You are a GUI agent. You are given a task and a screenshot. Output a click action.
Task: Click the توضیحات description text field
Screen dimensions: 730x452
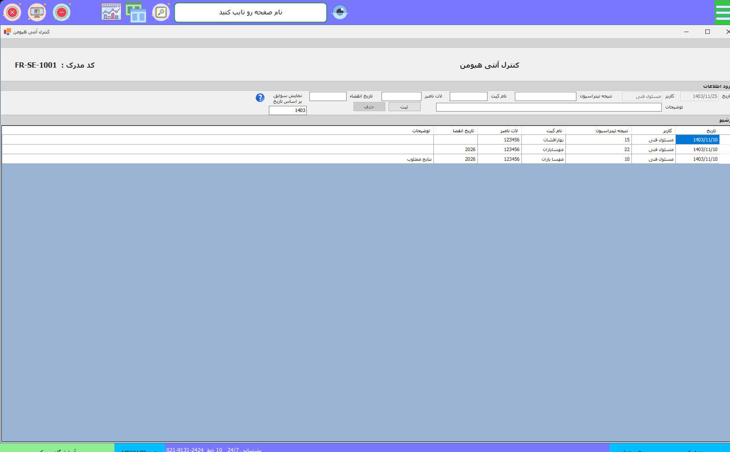pyautogui.click(x=548, y=107)
